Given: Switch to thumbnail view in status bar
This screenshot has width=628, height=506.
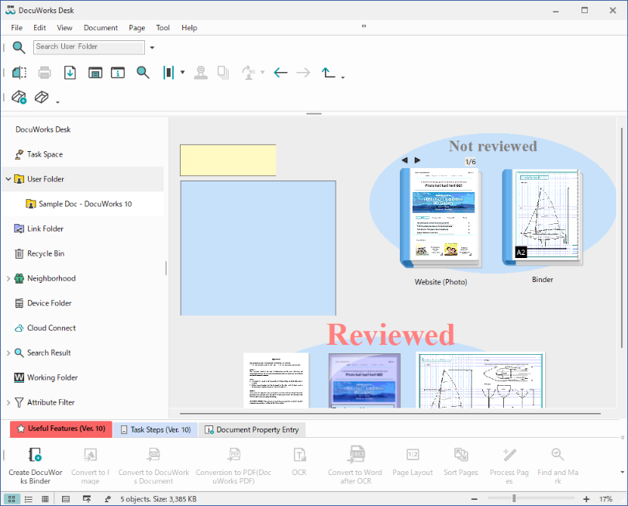Looking at the screenshot, I should point(12,499).
